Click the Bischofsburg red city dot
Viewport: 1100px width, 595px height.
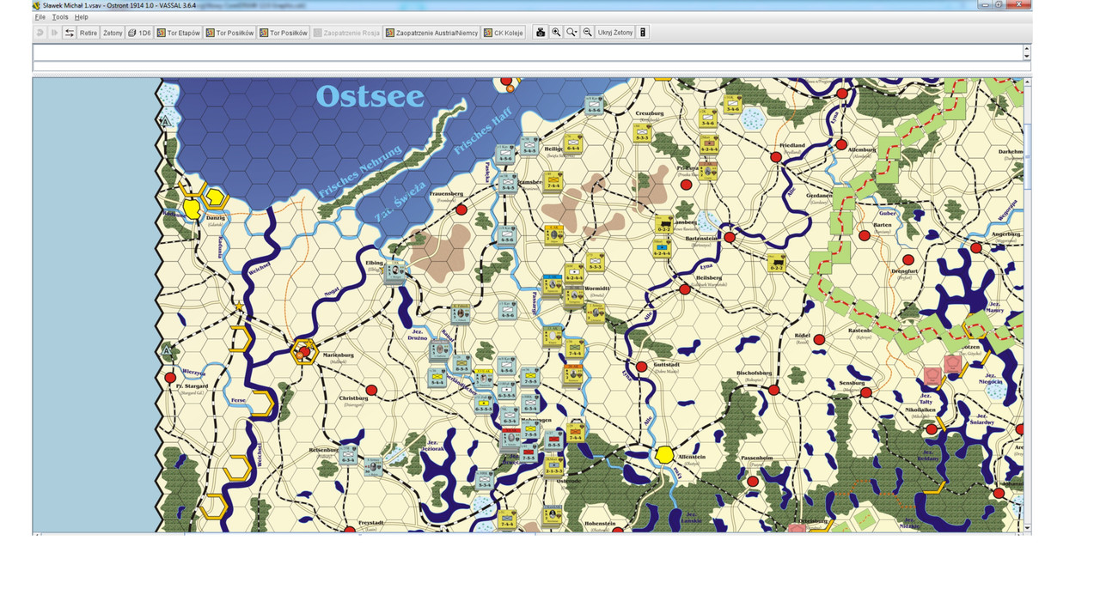click(774, 390)
